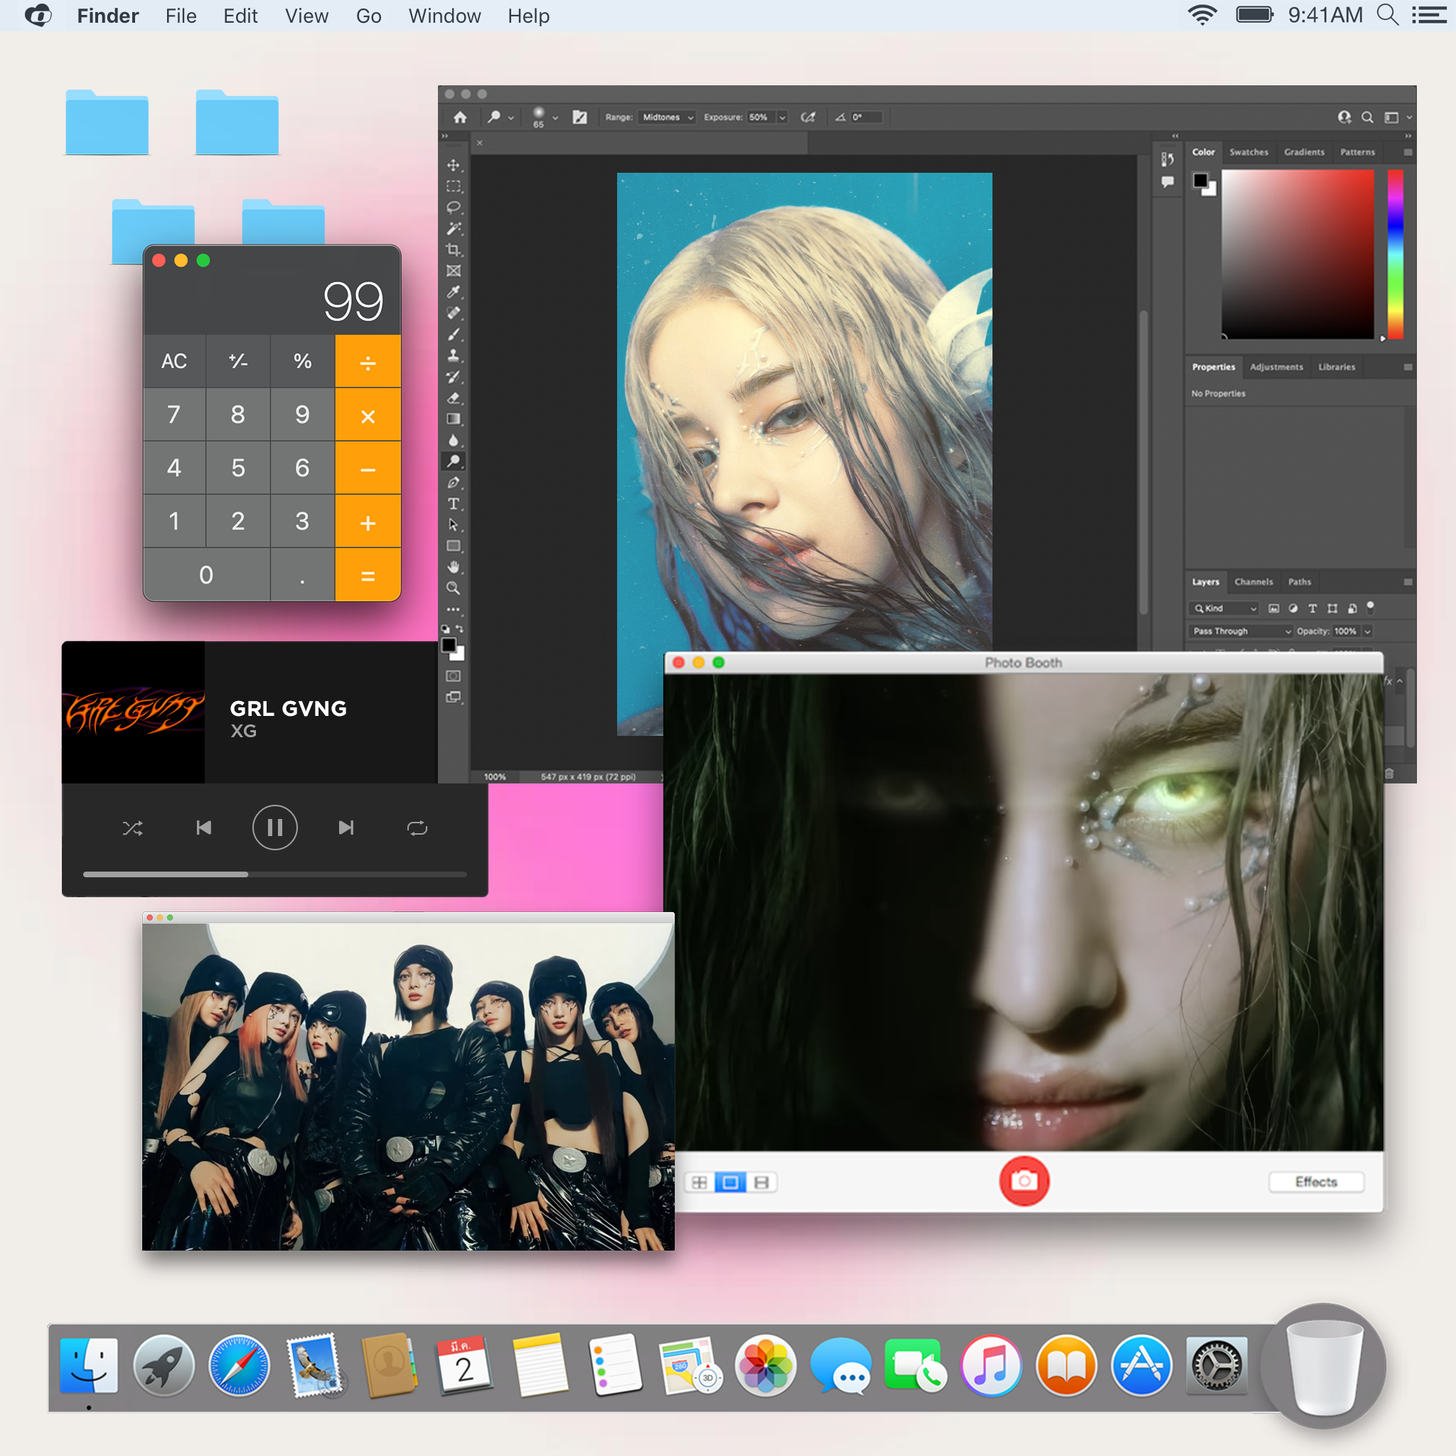Open the Window menu in menu bar
The image size is (1456, 1456).
(444, 16)
